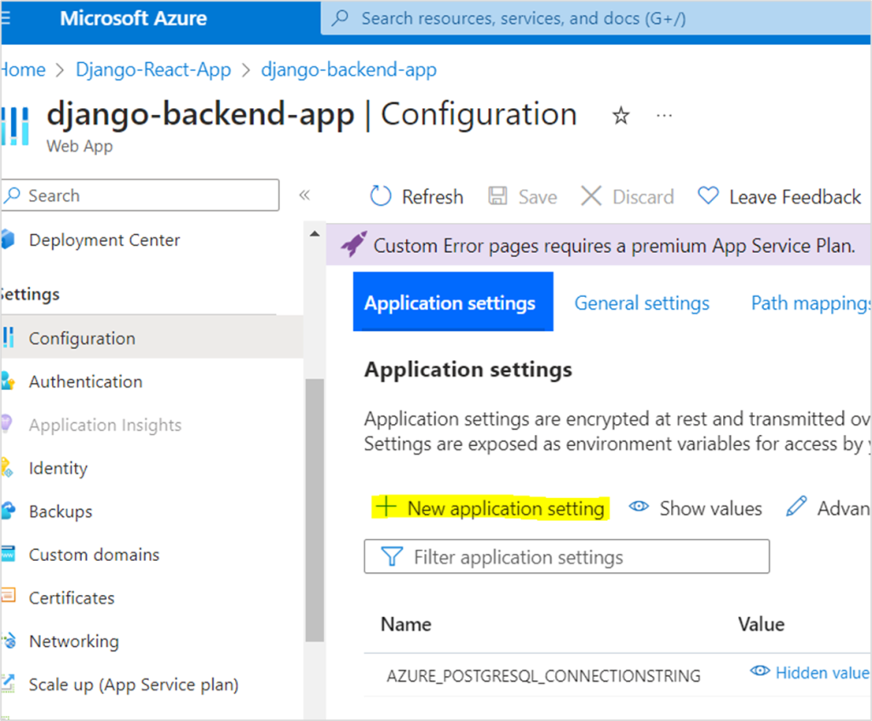Click Show values label
Image resolution: width=872 pixels, height=721 pixels.
point(711,508)
